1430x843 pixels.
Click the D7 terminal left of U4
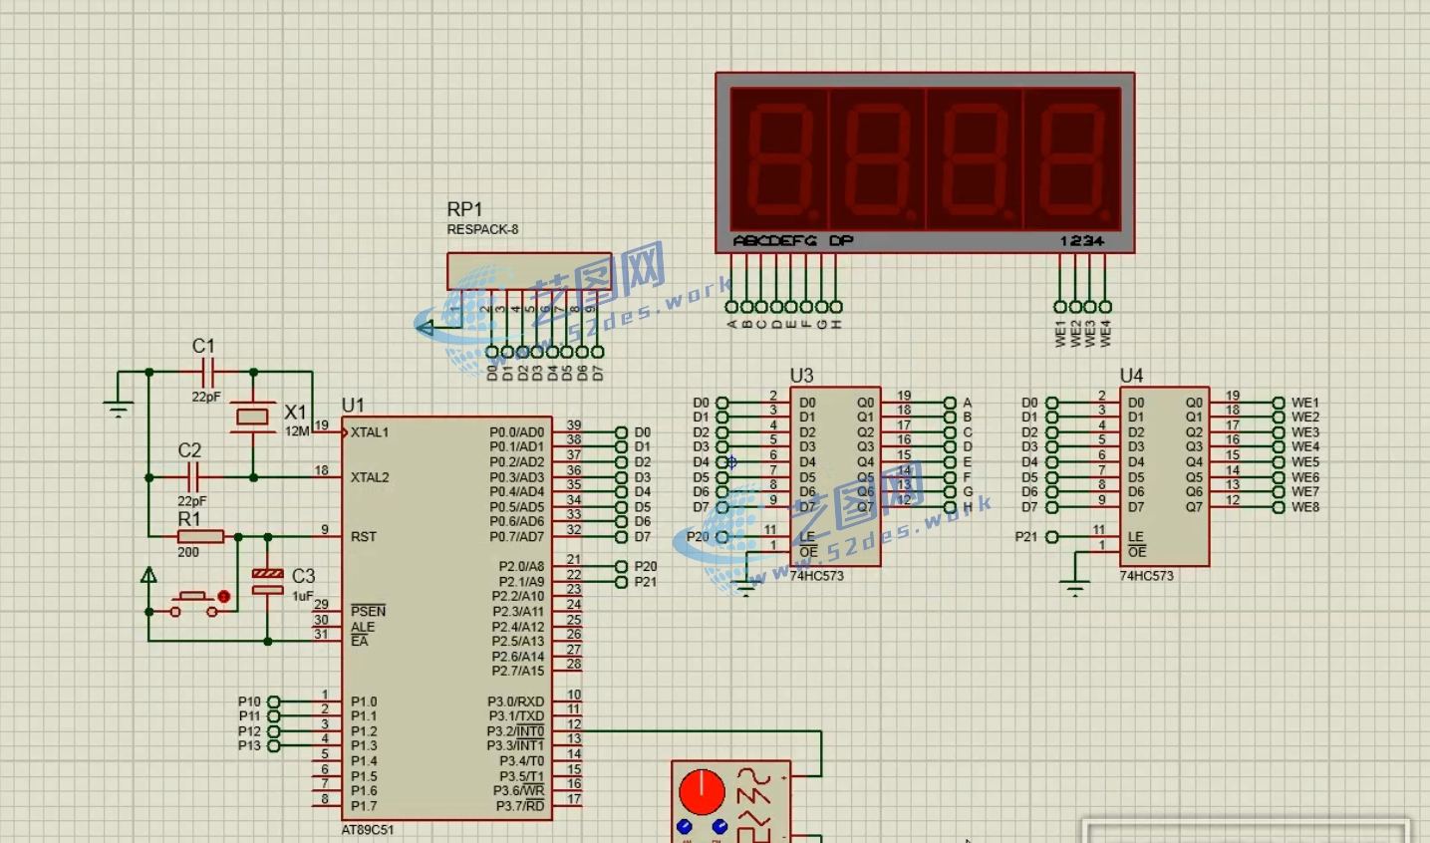click(x=1052, y=507)
